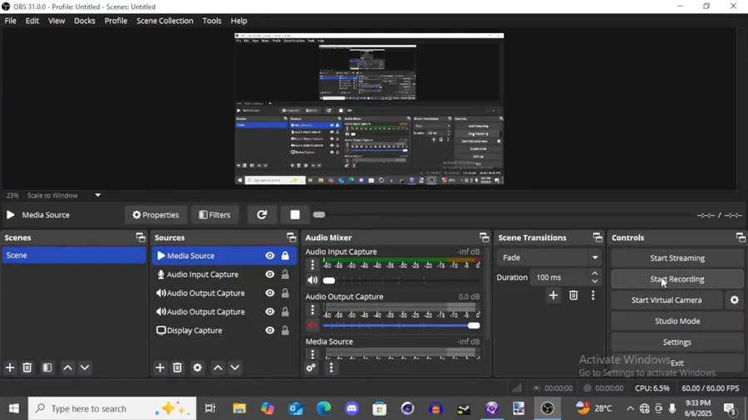Screen dimensions: 748x420
Task: Remove selected scene with trash icon
Action: tap(27, 368)
